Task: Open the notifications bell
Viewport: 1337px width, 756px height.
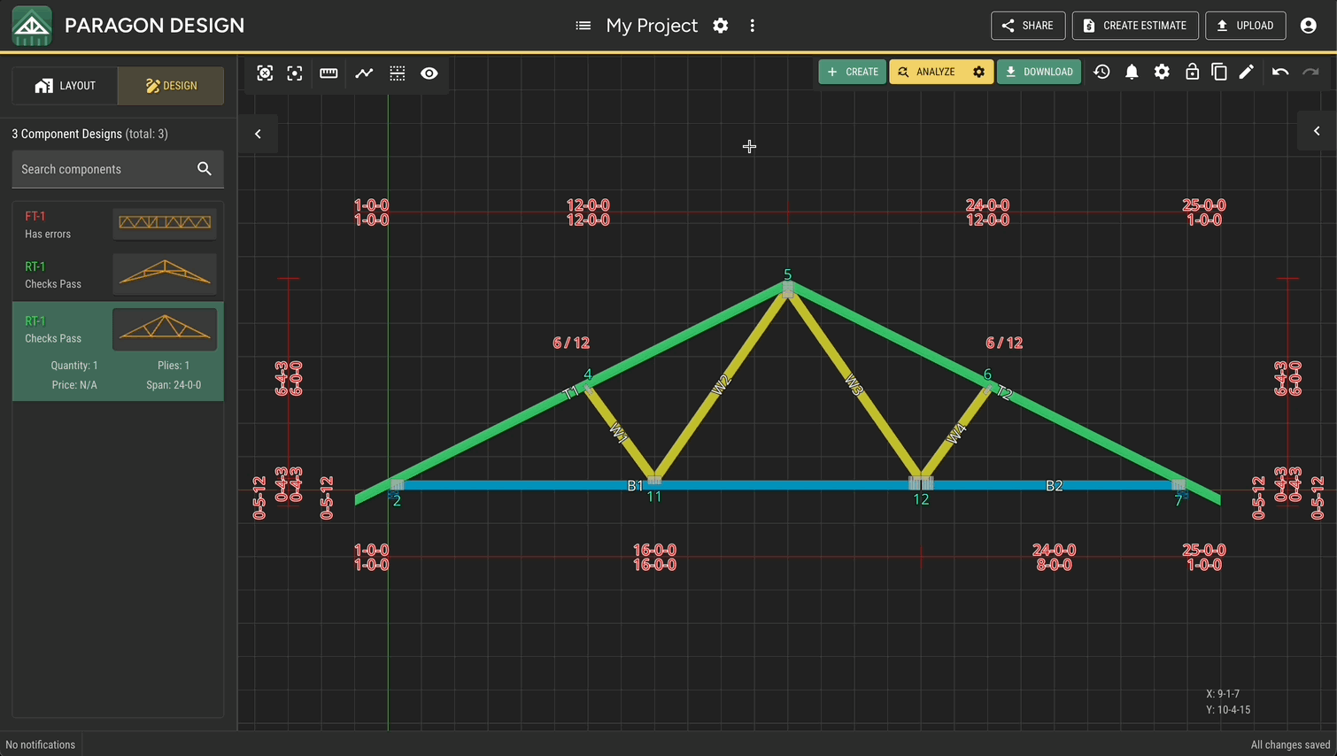Action: pyautogui.click(x=1132, y=72)
